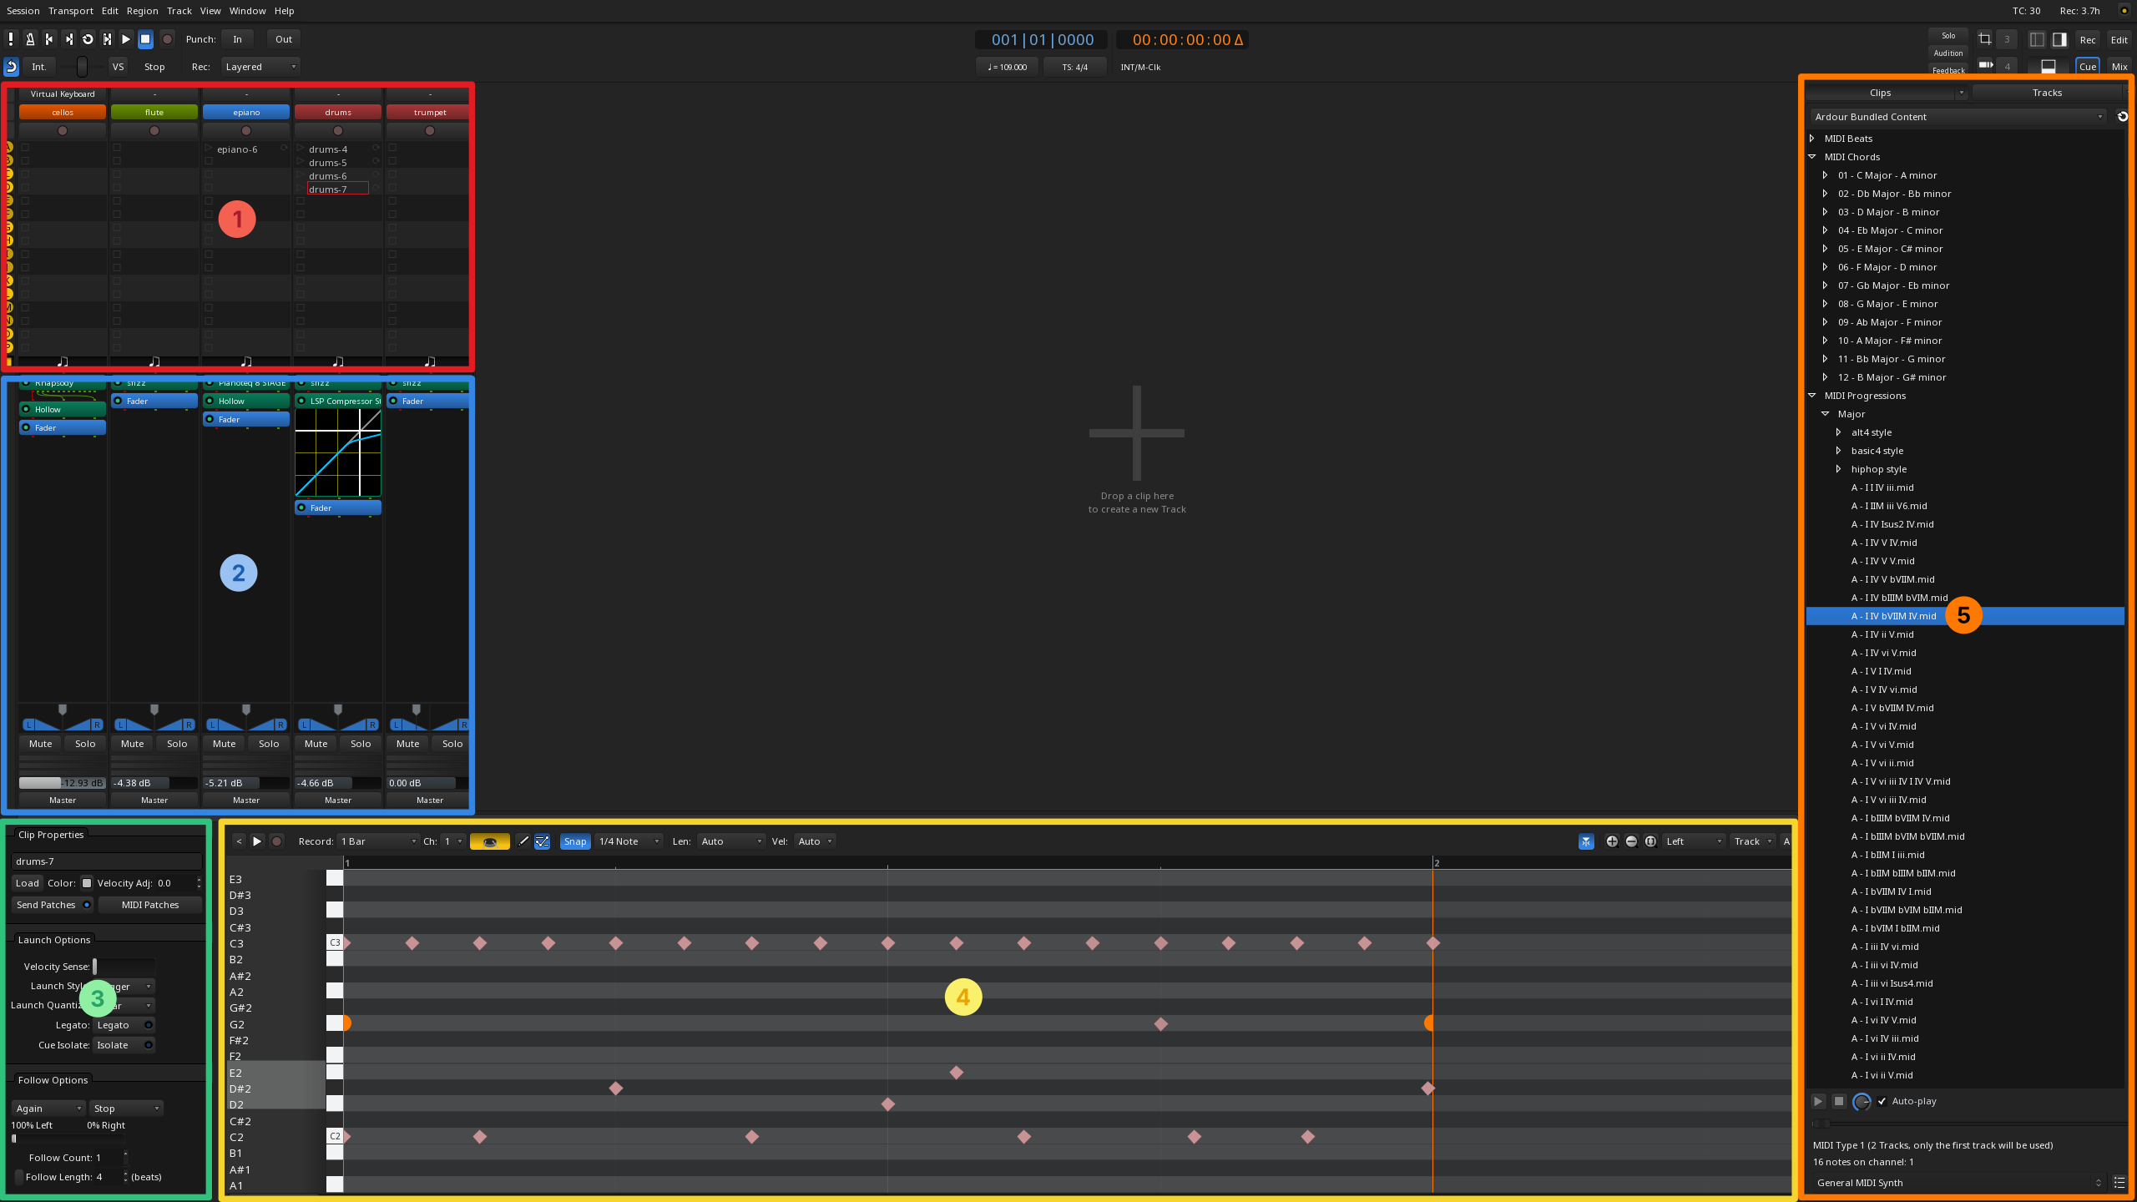Open the Rec mode Layered dropdown
The height and width of the screenshot is (1202, 2137).
(x=260, y=67)
